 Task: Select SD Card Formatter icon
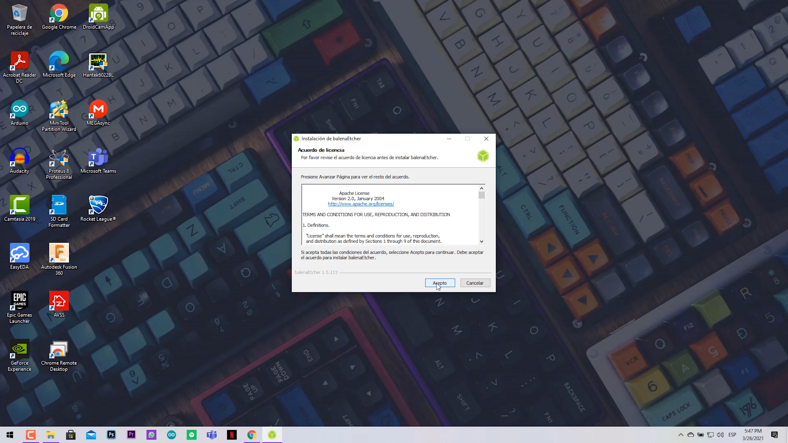[59, 211]
